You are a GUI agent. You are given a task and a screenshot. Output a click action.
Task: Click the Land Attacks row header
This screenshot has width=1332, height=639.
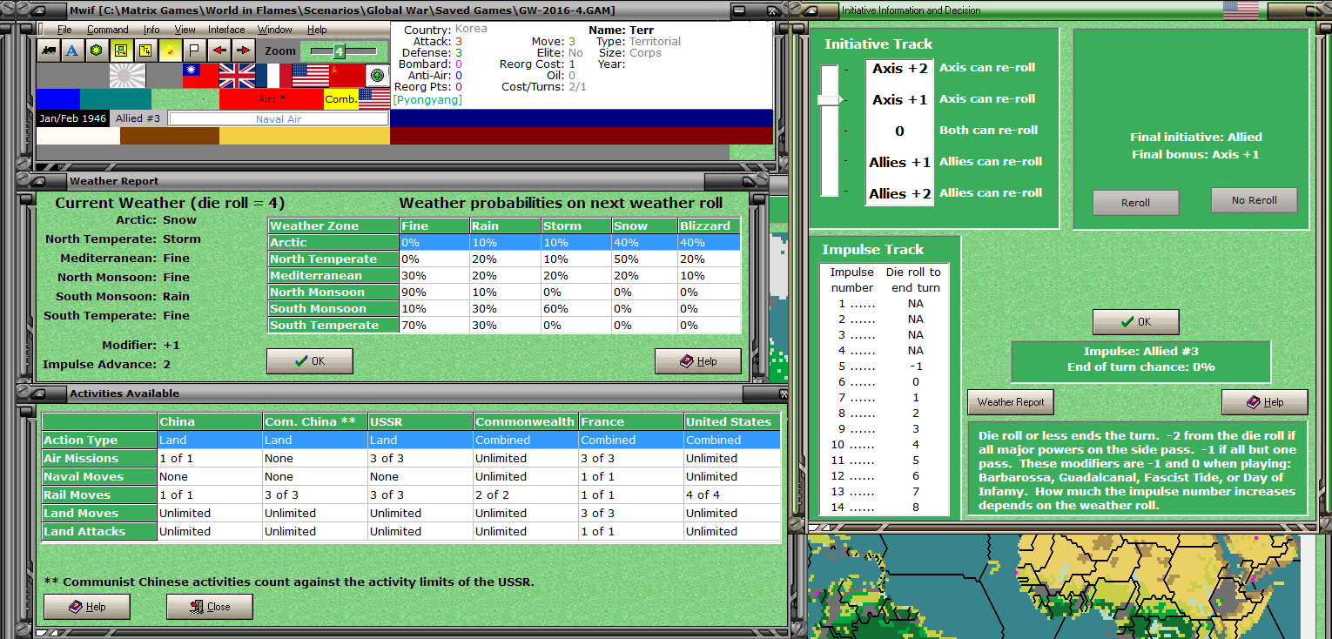point(99,531)
